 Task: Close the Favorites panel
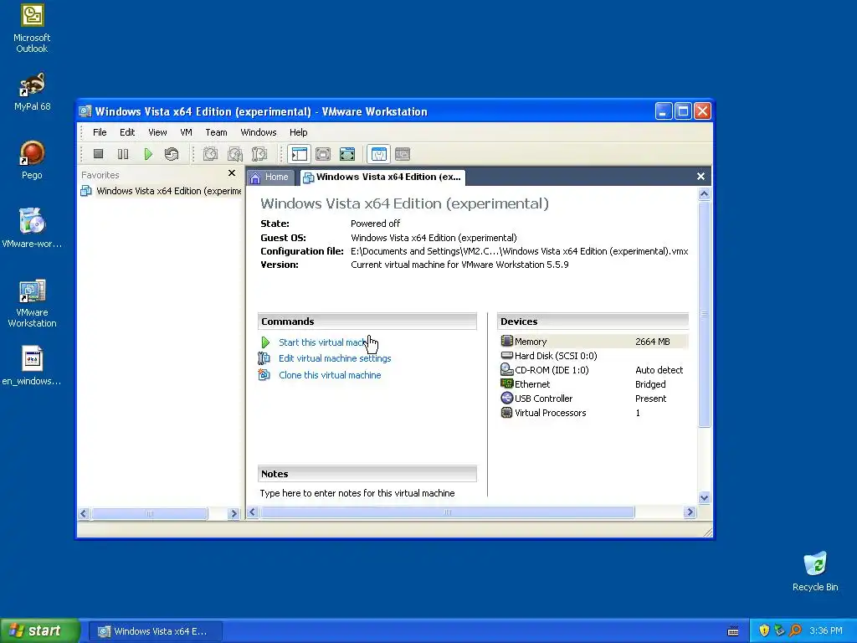tap(232, 172)
